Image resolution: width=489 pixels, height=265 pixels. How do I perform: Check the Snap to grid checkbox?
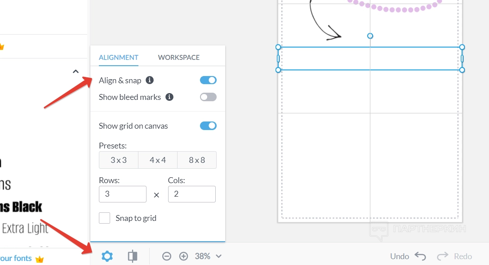104,218
